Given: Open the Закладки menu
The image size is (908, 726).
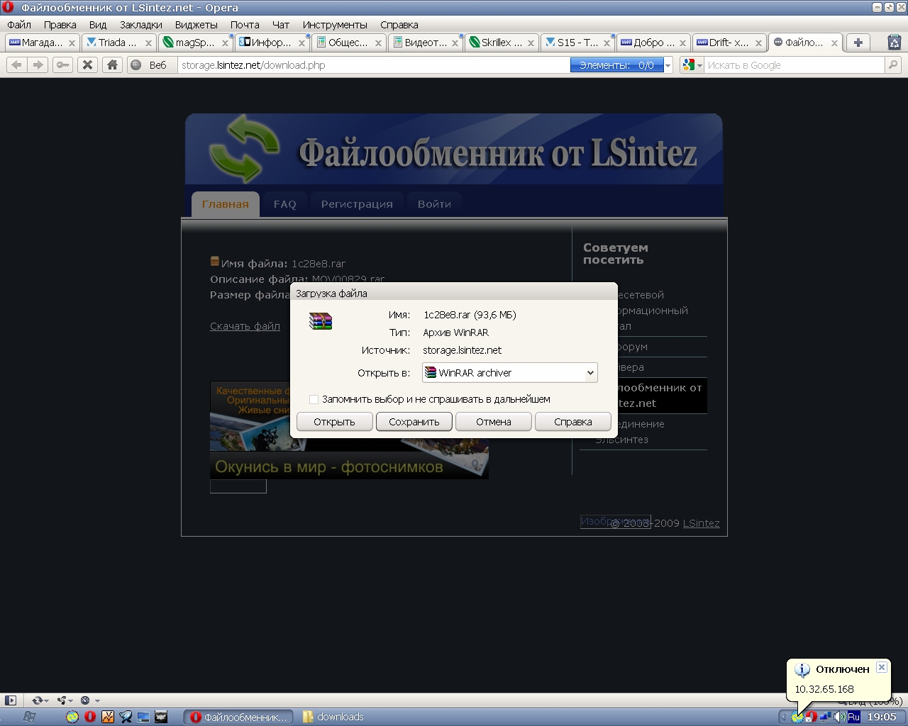Looking at the screenshot, I should pyautogui.click(x=140, y=25).
